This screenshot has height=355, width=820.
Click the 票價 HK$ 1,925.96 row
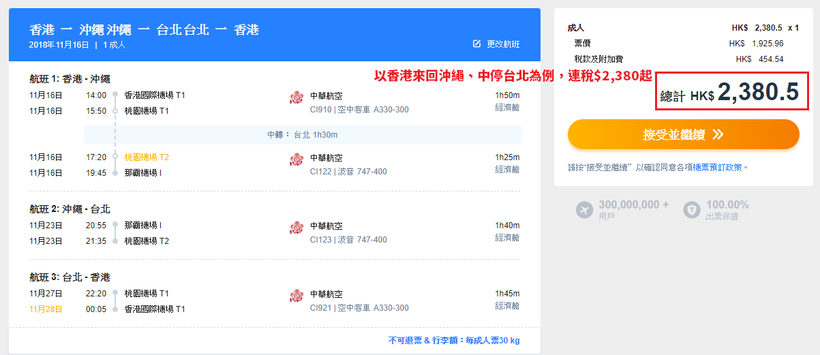679,44
